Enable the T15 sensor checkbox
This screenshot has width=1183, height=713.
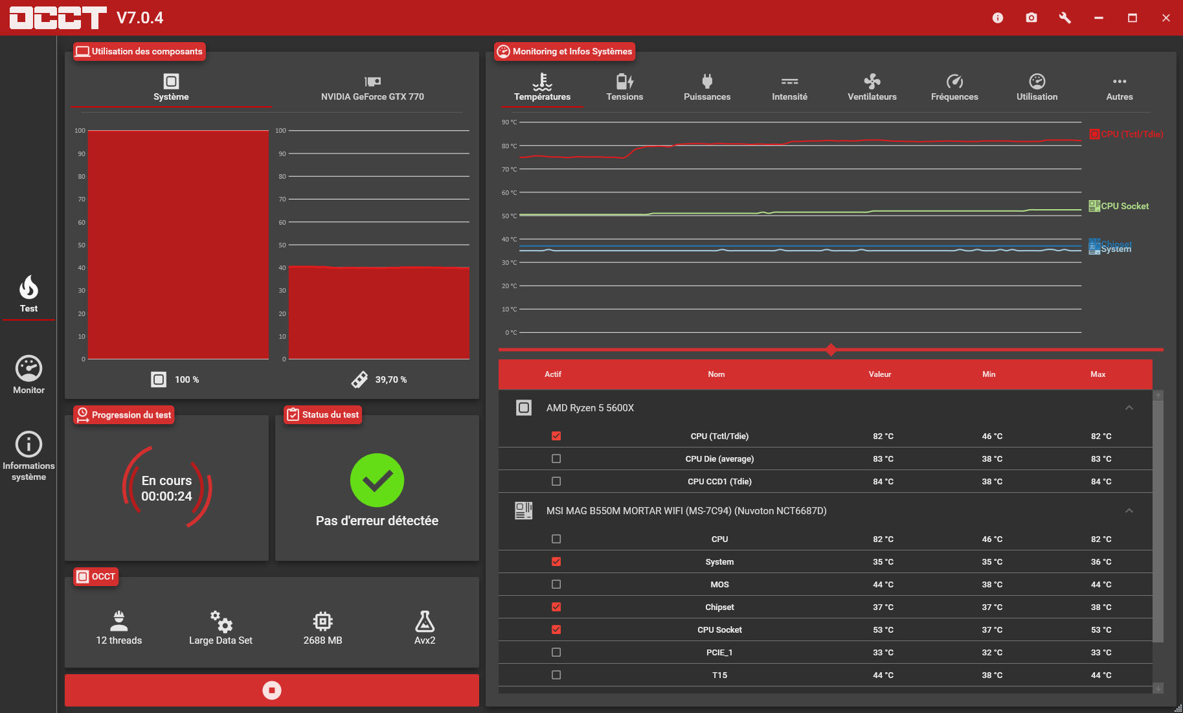coord(556,675)
